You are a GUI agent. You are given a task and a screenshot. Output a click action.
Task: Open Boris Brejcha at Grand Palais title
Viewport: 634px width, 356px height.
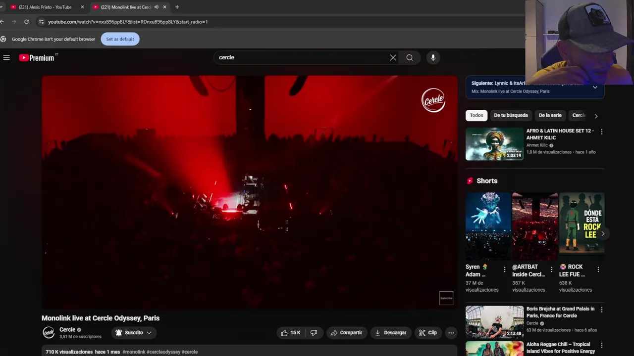[x=560, y=312]
